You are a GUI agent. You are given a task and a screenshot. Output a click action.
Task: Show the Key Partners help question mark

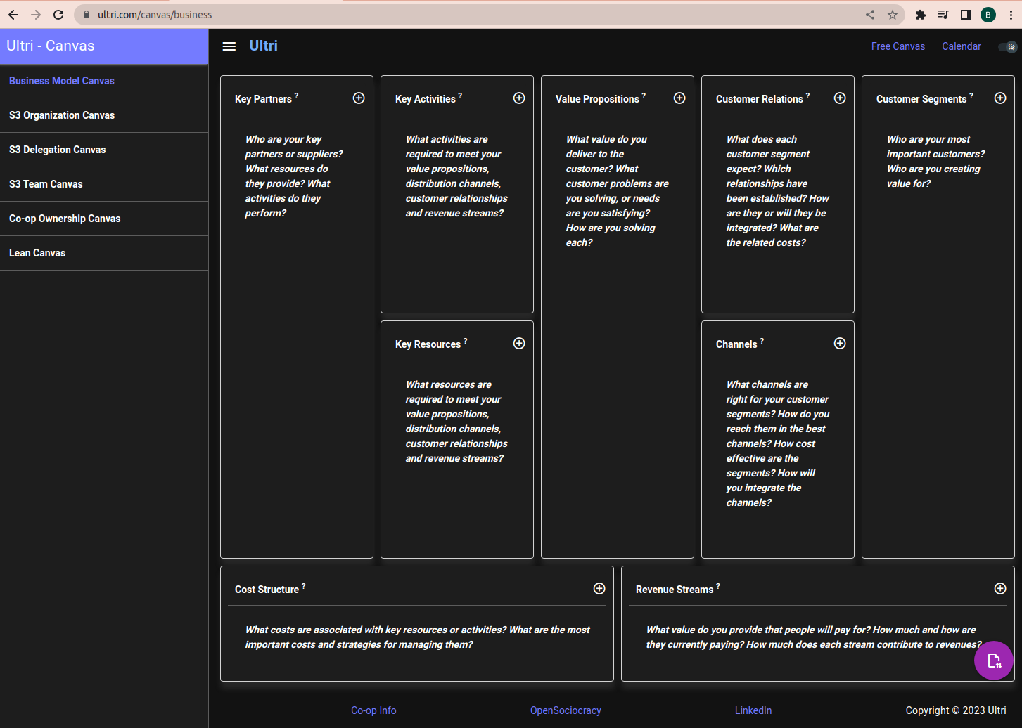(x=296, y=96)
